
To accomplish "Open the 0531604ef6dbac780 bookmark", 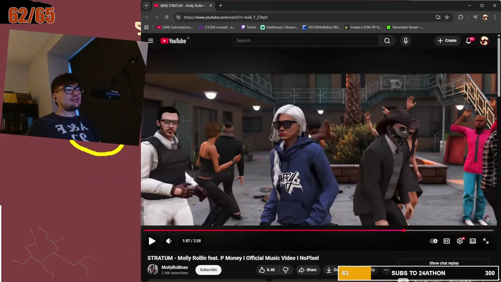I will pyautogui.click(x=321, y=27).
